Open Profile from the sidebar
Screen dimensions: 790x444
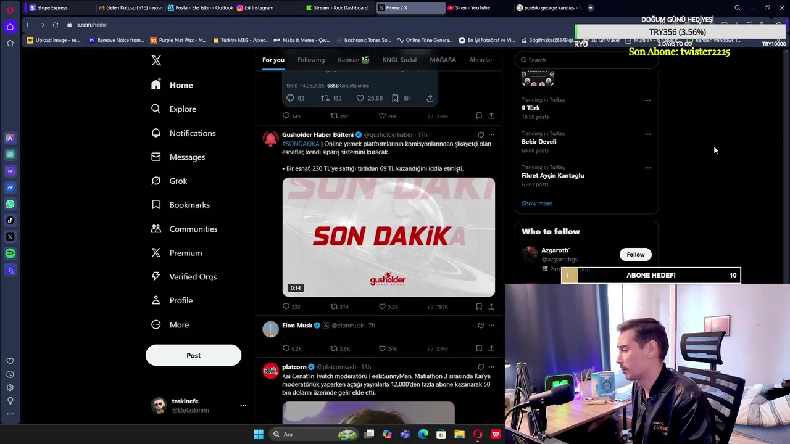pos(172,300)
